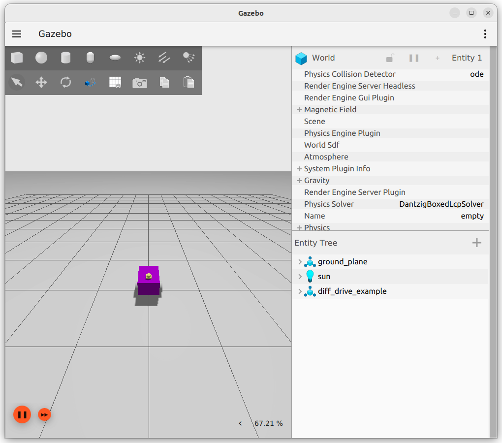This screenshot has width=502, height=443.
Task: Toggle the inspector pause updates button
Action: tap(413, 58)
